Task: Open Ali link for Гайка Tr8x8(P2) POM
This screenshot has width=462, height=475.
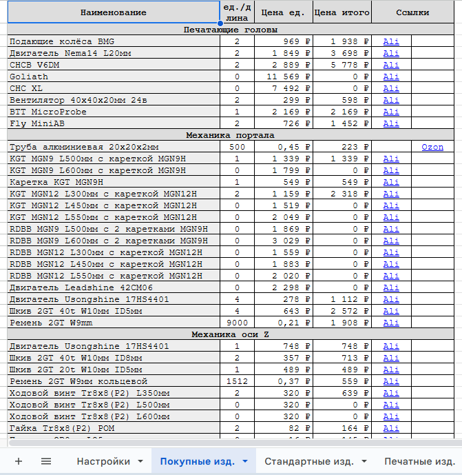Action: coord(391,428)
